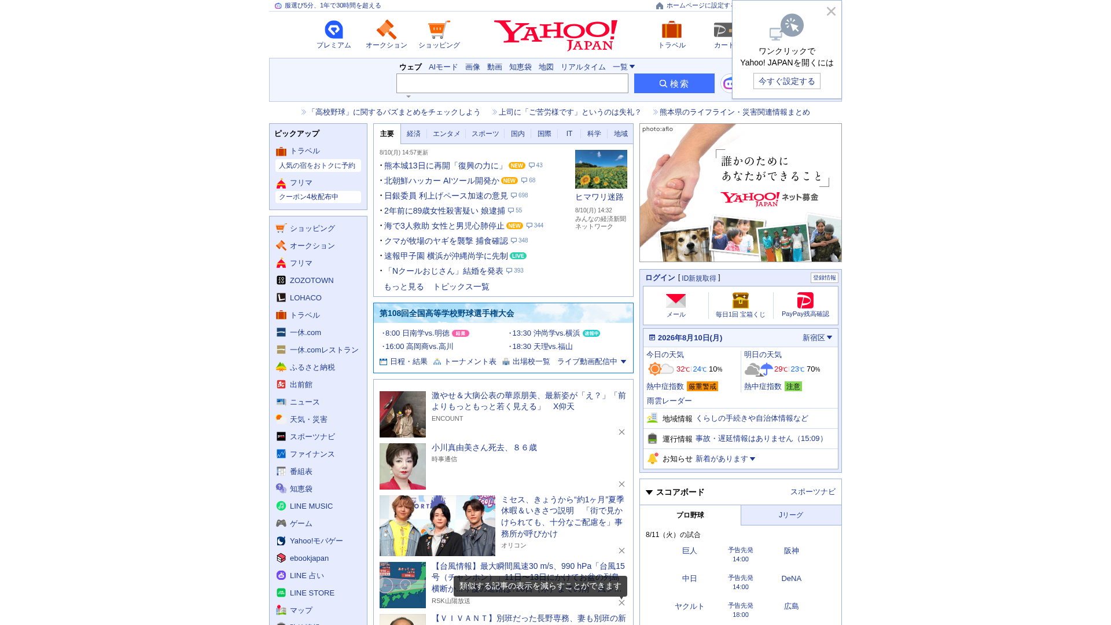This screenshot has width=1111, height=625.
Task: Dismiss the ミセス オリコン article
Action: [x=621, y=551]
